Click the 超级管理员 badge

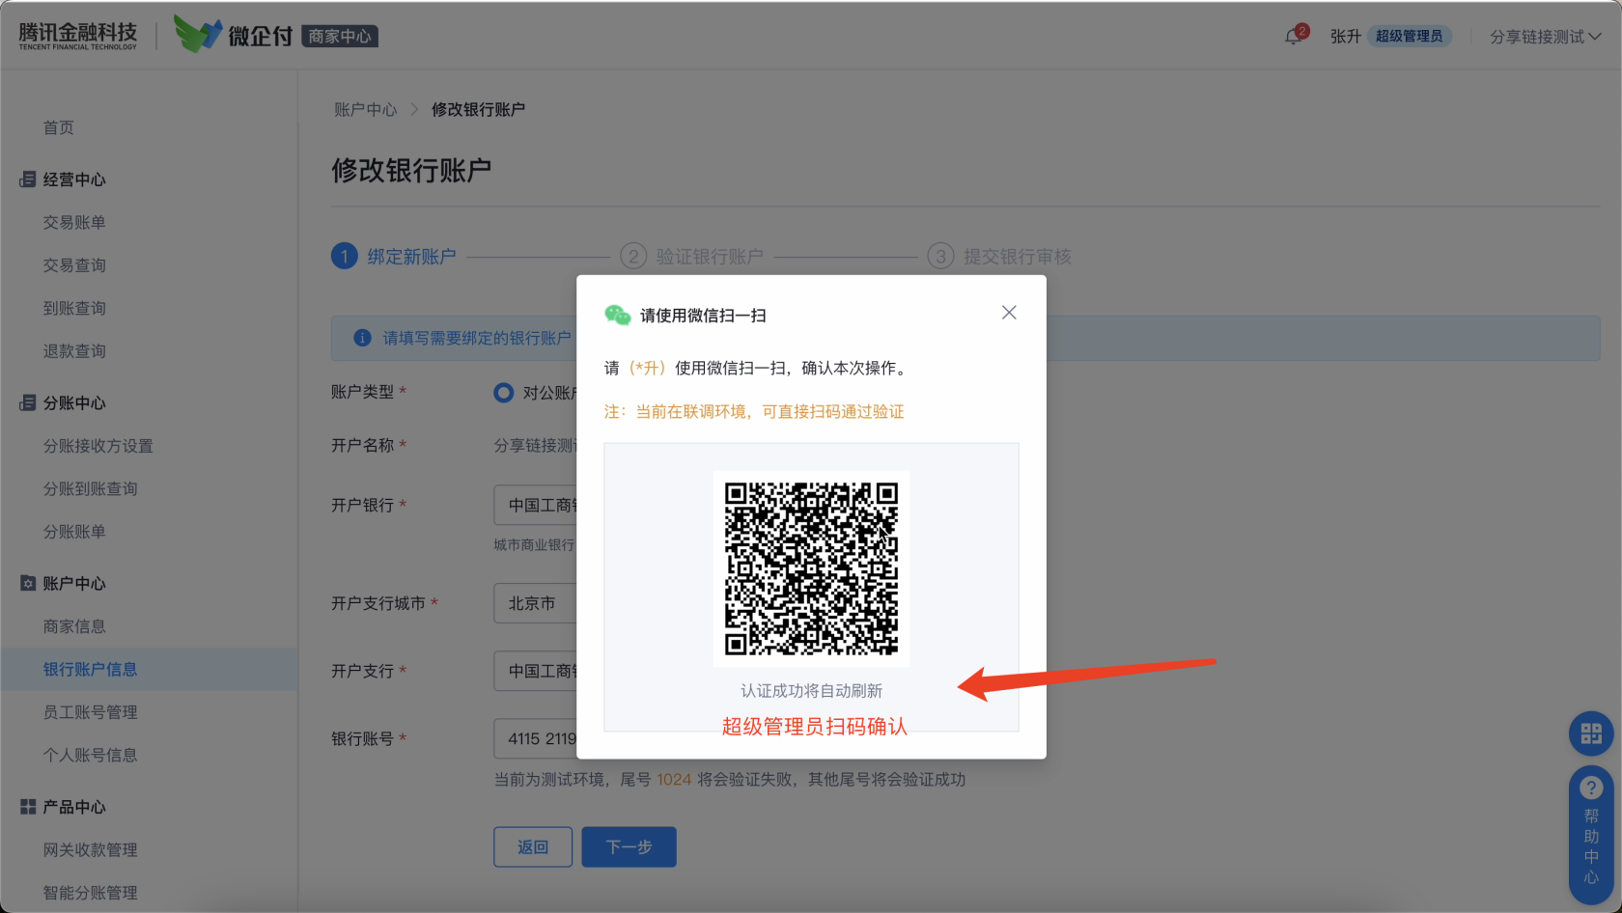(1409, 37)
